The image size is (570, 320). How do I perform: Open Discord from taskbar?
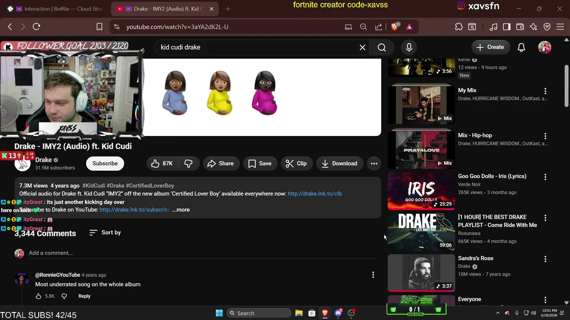(338, 313)
